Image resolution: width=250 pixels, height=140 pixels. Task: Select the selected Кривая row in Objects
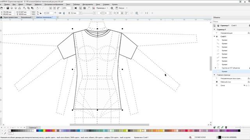coord(231,72)
